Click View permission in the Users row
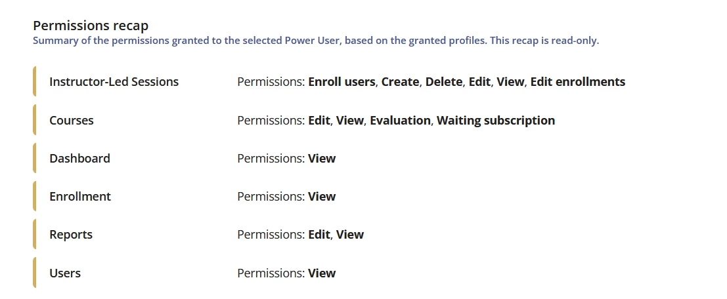This screenshot has height=299, width=727. point(322,273)
